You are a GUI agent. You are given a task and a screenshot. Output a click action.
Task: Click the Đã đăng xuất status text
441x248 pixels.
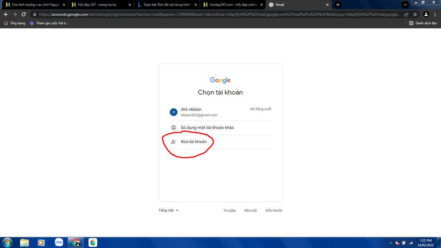tap(261, 109)
